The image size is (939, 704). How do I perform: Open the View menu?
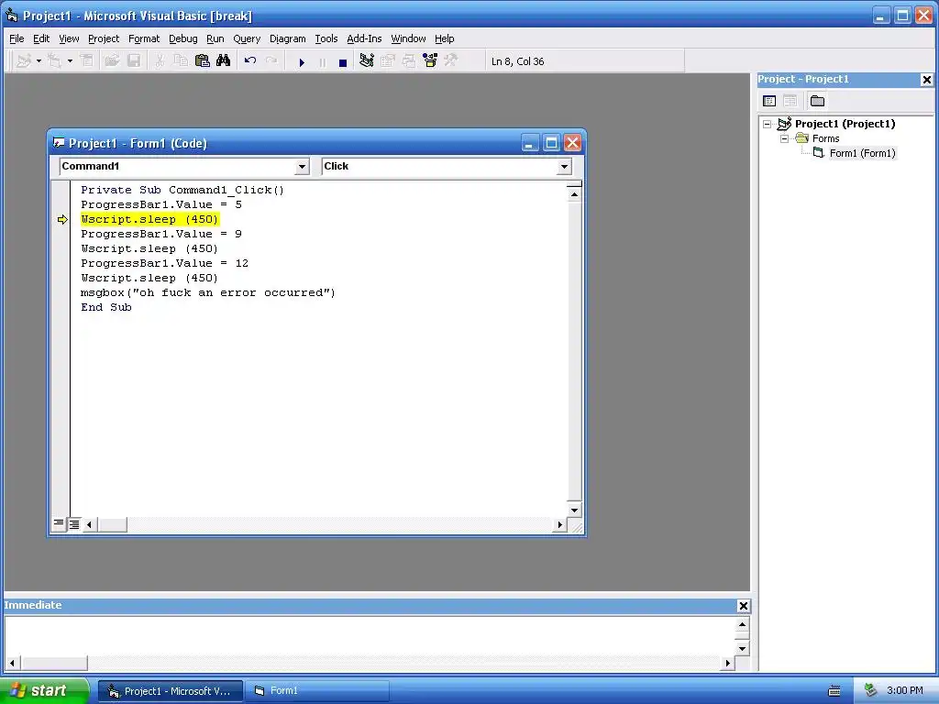(x=69, y=38)
